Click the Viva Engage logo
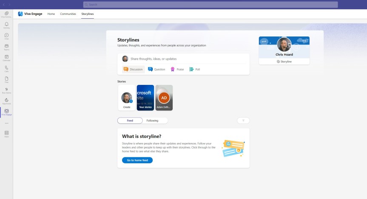Screen dimensions: 367x199 point(20,14)
